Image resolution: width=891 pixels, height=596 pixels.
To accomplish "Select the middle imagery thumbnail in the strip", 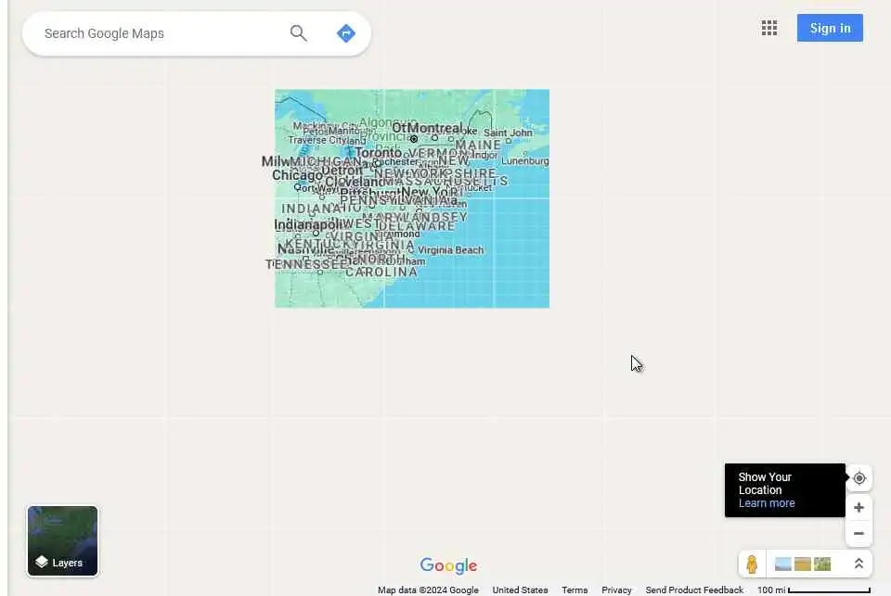I will coord(802,564).
